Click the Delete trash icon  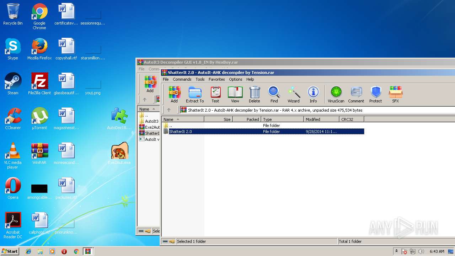(254, 94)
